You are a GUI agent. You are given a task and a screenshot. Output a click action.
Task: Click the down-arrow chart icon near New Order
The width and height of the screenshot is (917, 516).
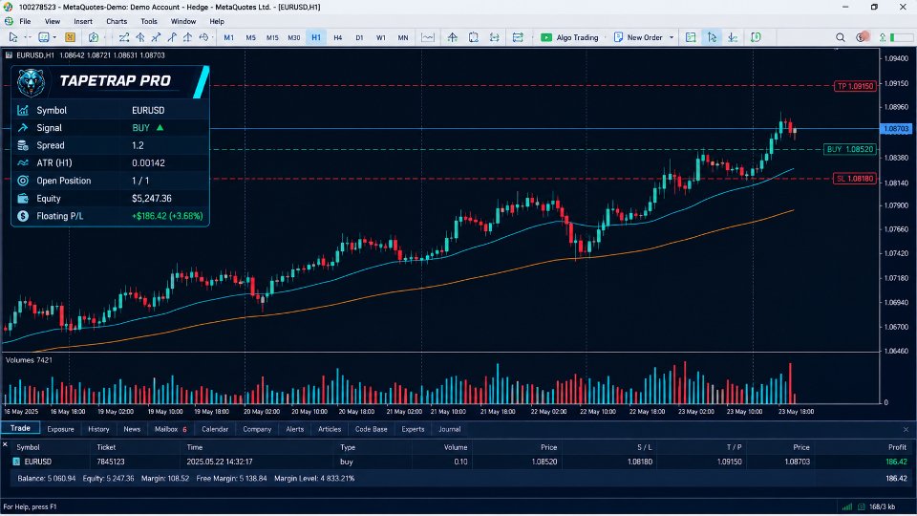click(x=733, y=37)
